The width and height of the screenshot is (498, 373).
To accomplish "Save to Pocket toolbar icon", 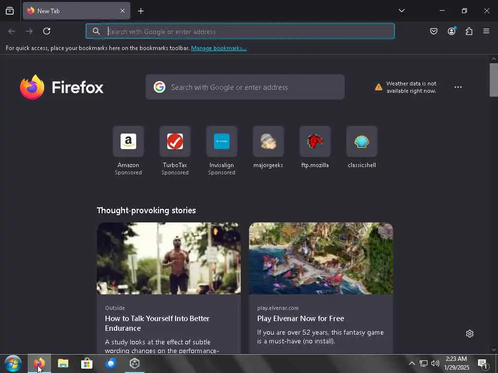I will click(433, 31).
